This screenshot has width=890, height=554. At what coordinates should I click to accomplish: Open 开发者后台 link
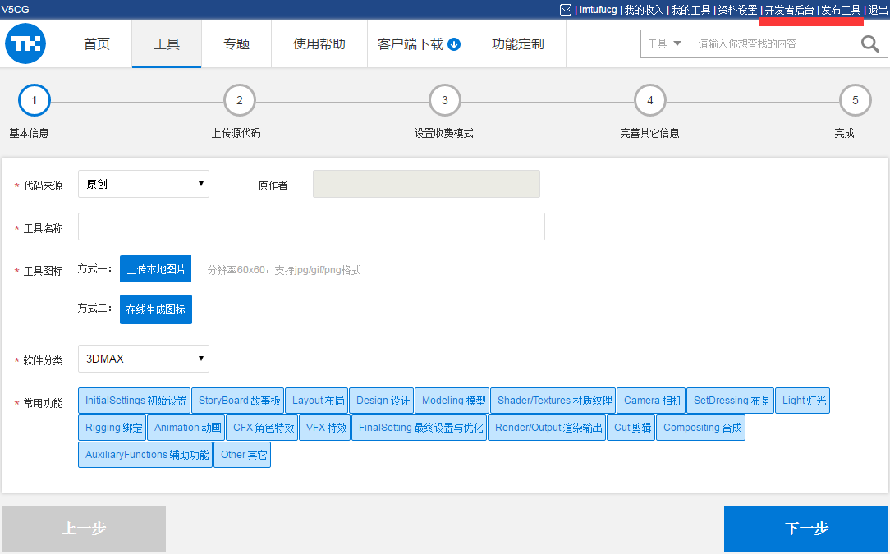click(790, 10)
